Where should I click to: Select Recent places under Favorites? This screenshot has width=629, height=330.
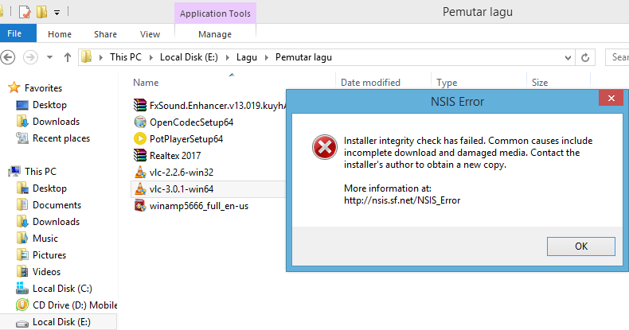point(61,138)
